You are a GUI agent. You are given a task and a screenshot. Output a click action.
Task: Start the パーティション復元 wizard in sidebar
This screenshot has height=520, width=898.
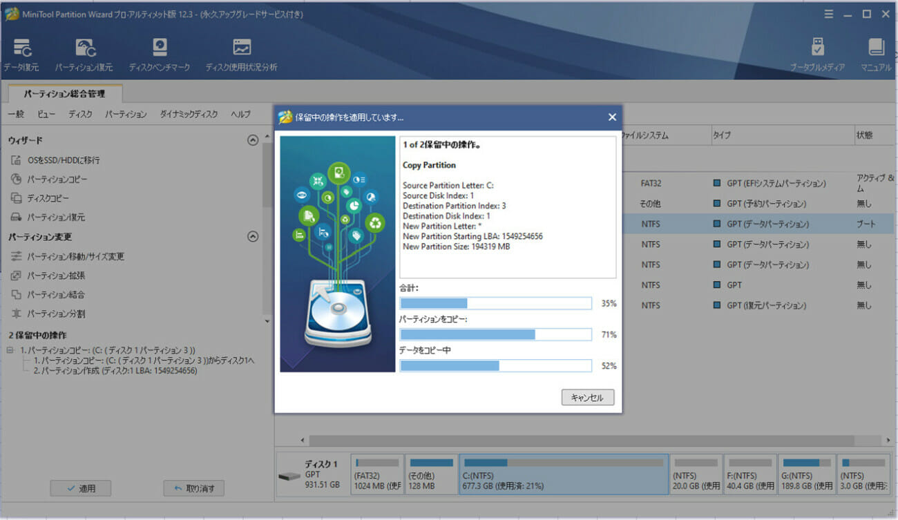click(48, 218)
